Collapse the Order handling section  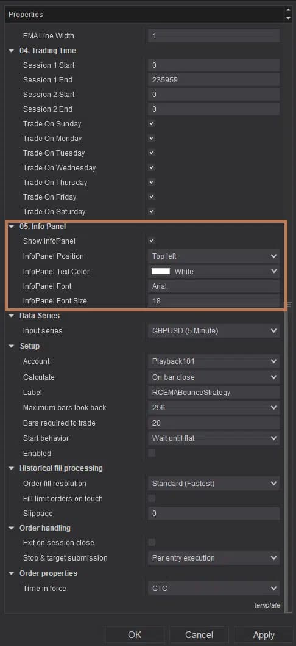(11, 528)
